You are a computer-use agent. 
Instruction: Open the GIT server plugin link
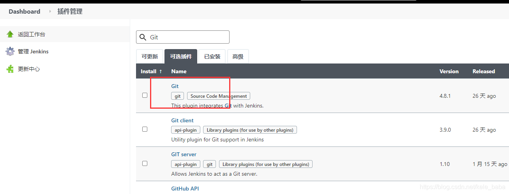tap(184, 154)
